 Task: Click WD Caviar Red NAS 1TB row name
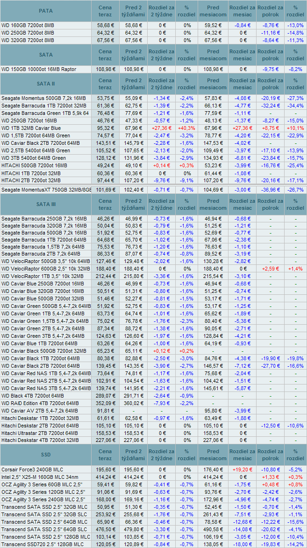(46, 373)
